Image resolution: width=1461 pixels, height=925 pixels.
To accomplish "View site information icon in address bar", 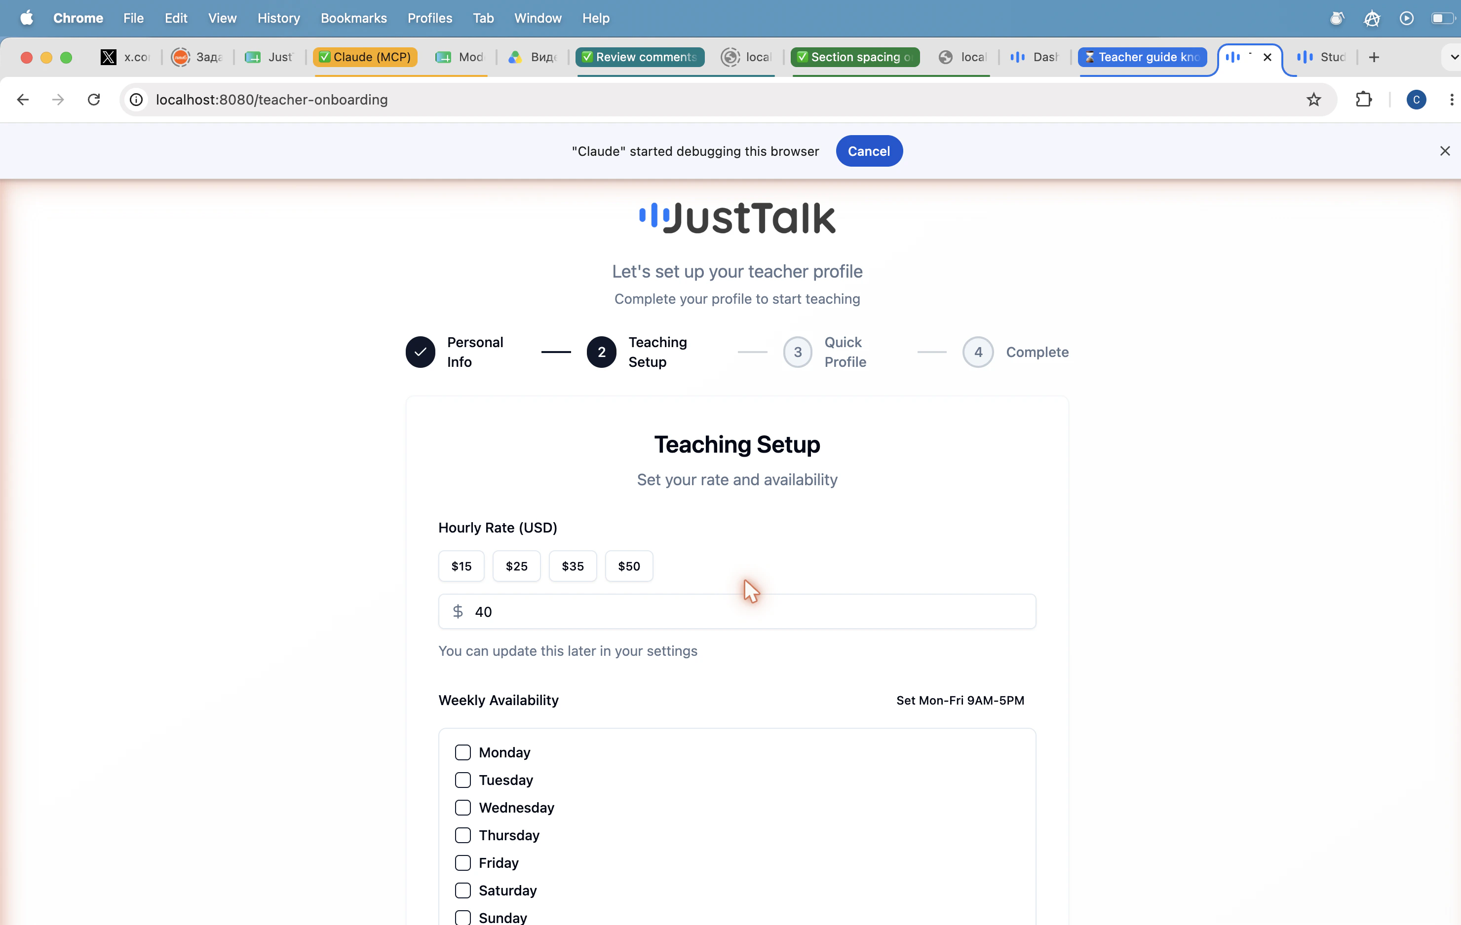I will click(x=137, y=100).
